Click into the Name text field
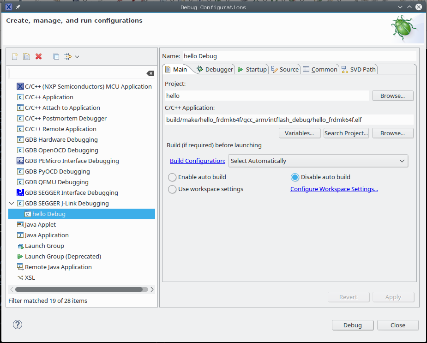This screenshot has width=427, height=343. point(299,56)
